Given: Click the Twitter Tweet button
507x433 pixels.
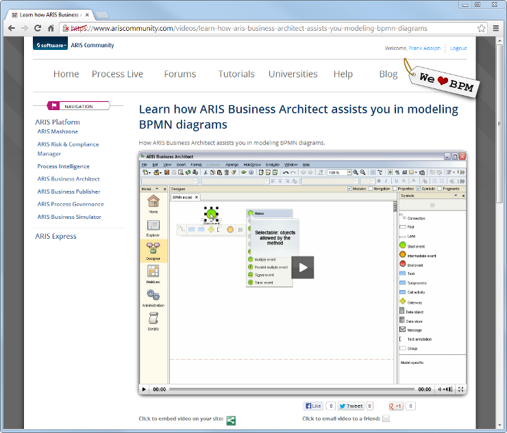Looking at the screenshot, I should (351, 406).
